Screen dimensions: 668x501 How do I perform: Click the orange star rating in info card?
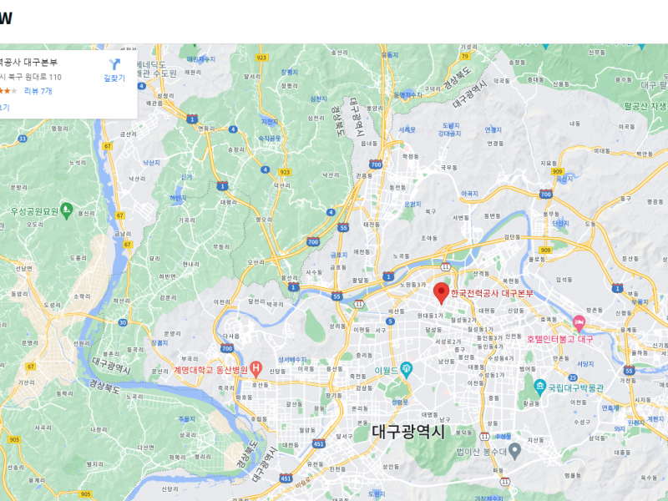click(x=8, y=91)
